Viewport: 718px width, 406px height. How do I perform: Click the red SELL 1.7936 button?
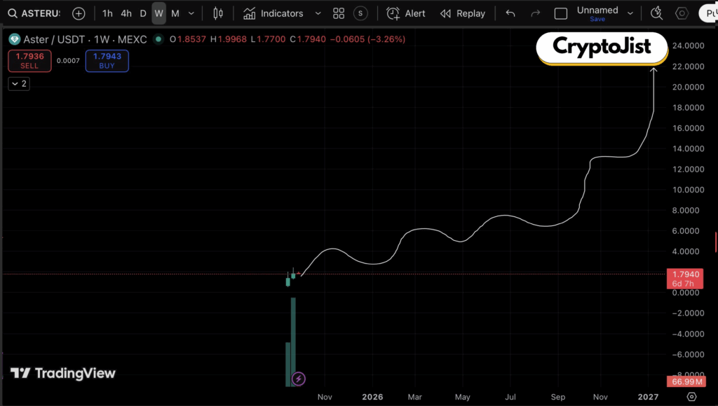(x=29, y=61)
